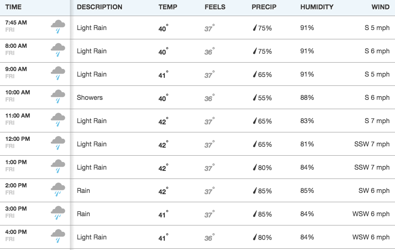Click the 3:00 PM heavy rain icon

coord(58,213)
